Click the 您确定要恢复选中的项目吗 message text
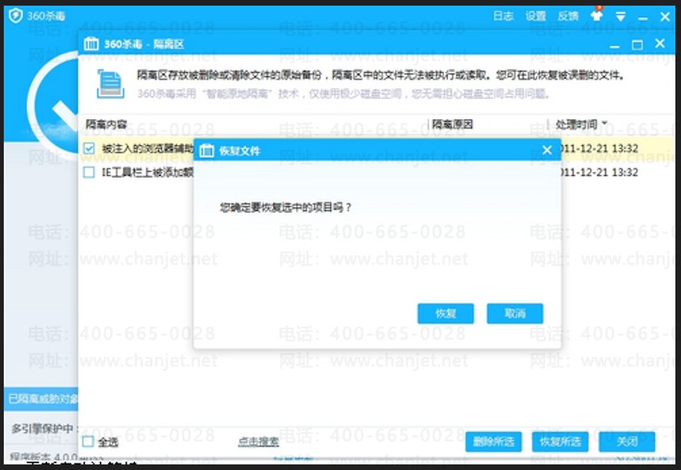681x470 pixels. (285, 207)
